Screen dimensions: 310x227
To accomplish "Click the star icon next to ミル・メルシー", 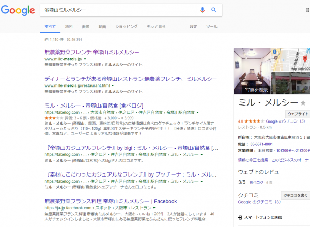I will pyautogui.click(x=303, y=103).
